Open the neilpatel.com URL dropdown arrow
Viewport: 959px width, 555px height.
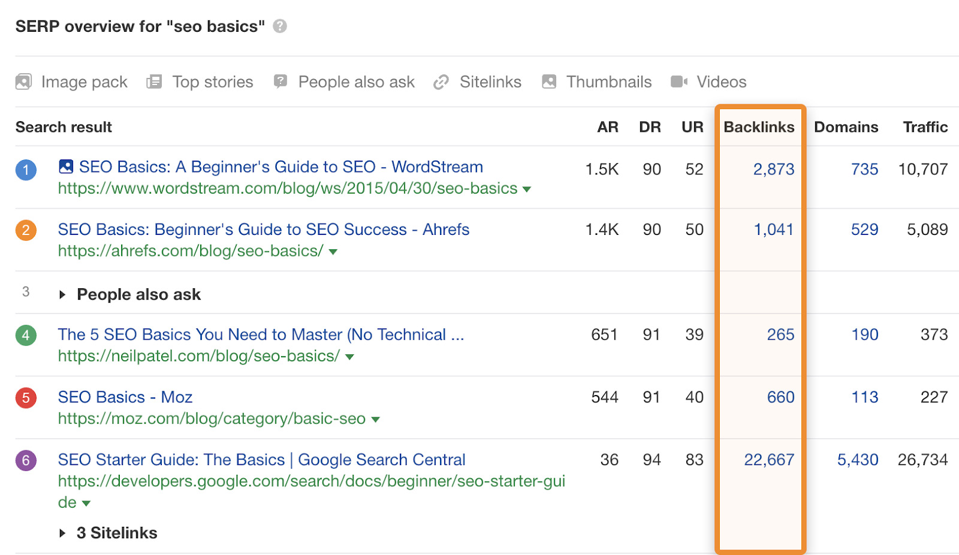pos(350,357)
